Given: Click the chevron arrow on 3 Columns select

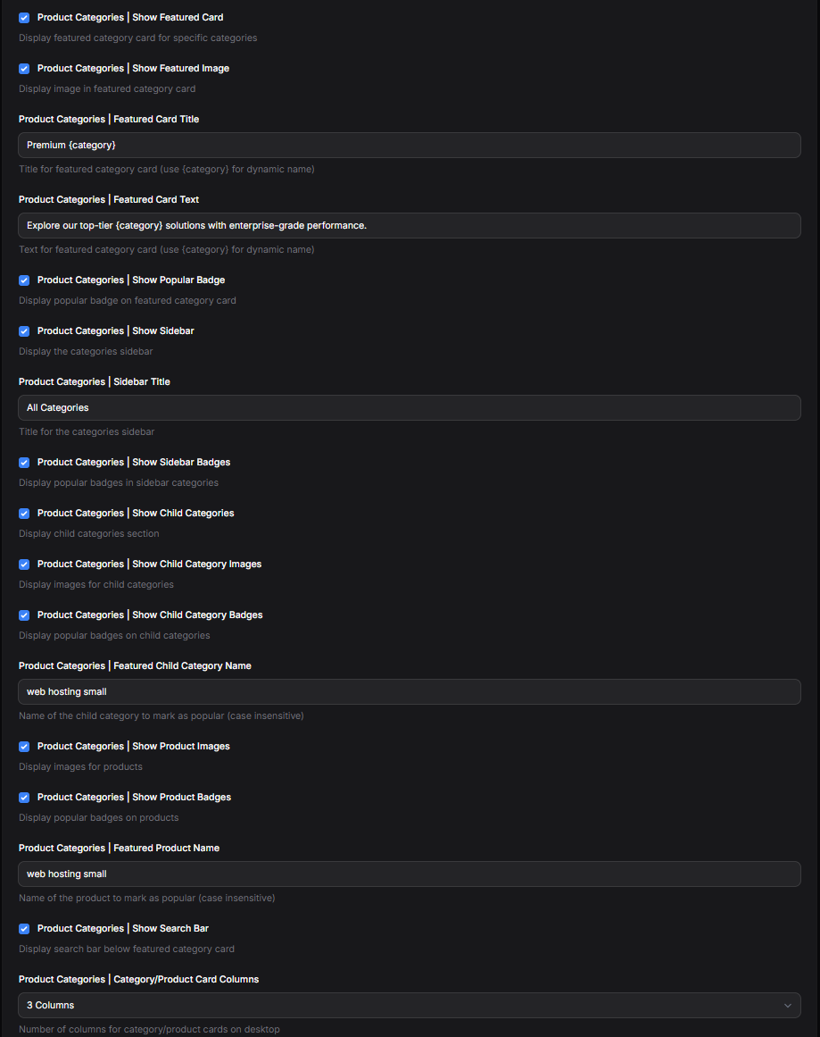Looking at the screenshot, I should pyautogui.click(x=787, y=1006).
